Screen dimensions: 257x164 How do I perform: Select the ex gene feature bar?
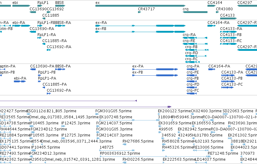click(x=140, y=6)
